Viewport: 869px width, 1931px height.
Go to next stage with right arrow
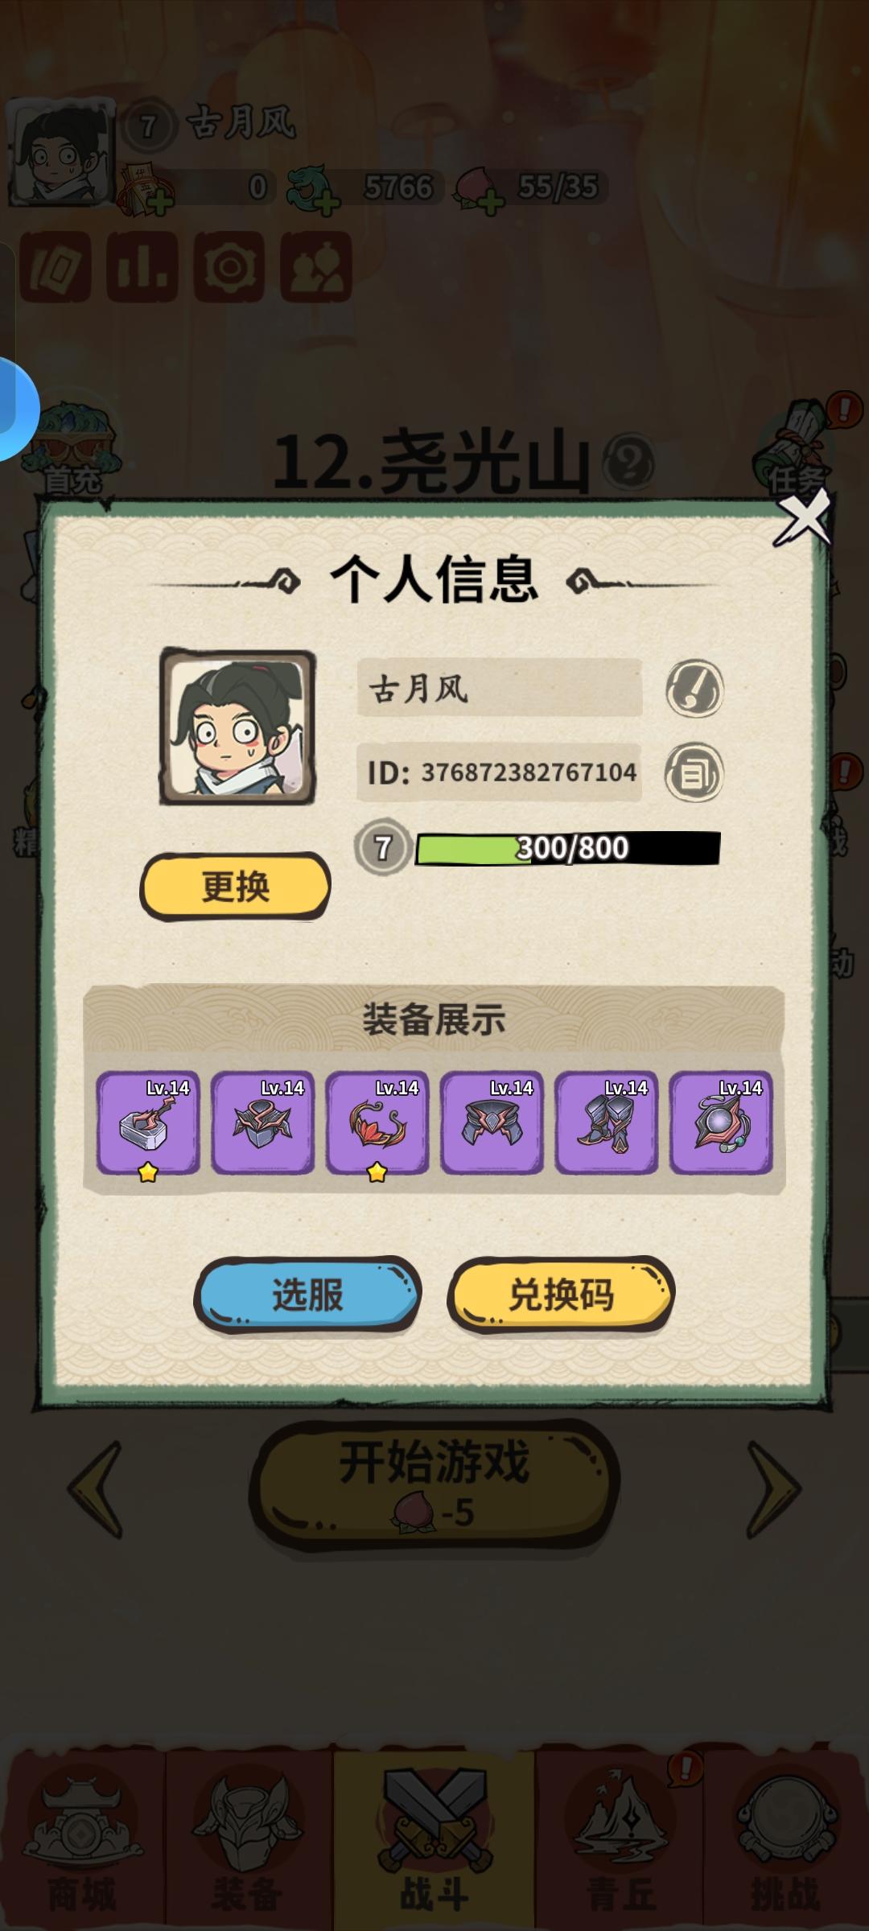(774, 1489)
